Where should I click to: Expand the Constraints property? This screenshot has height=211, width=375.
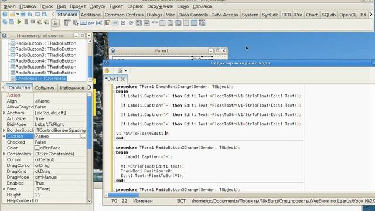tap(4, 154)
